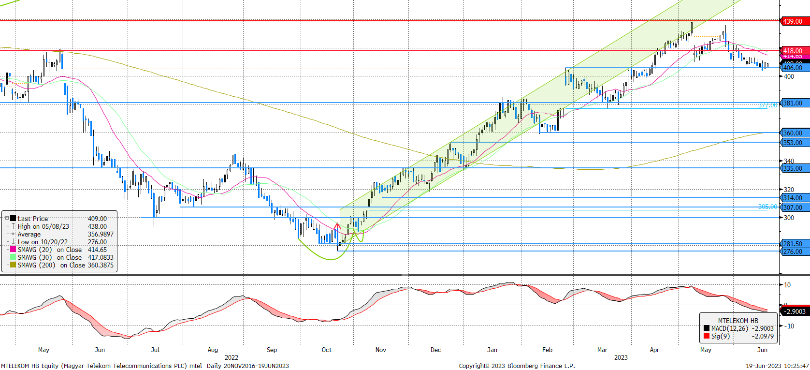Click the 300 y-axis tick label
The height and width of the screenshot is (370, 810).
[789, 218]
